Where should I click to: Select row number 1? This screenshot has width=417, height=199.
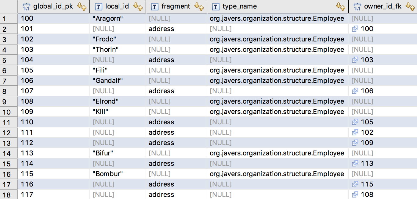[9, 19]
